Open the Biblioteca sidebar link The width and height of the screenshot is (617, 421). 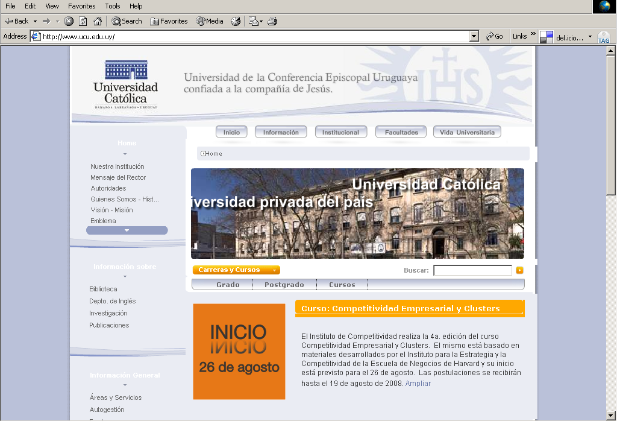[x=103, y=289]
